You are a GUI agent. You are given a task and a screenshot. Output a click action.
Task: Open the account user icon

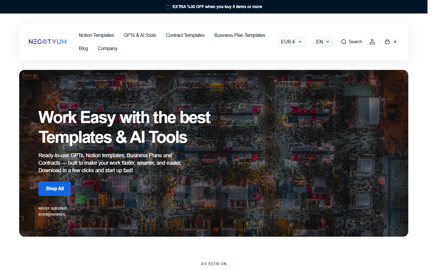click(372, 42)
